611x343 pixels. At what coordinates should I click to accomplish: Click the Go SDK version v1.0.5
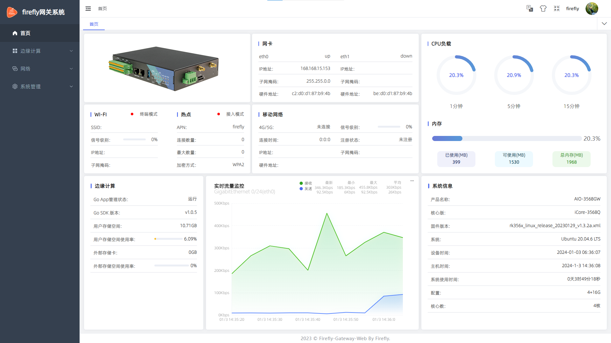(191, 212)
